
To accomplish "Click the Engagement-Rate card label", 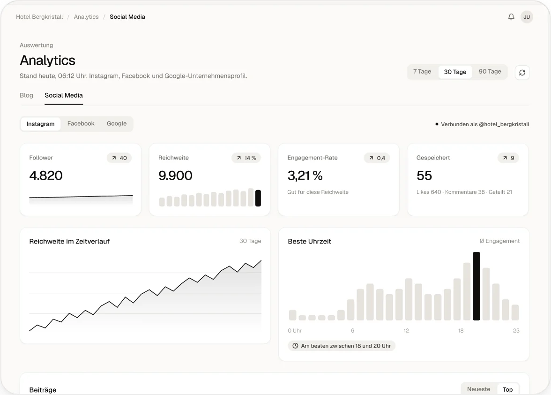I will tap(313, 158).
